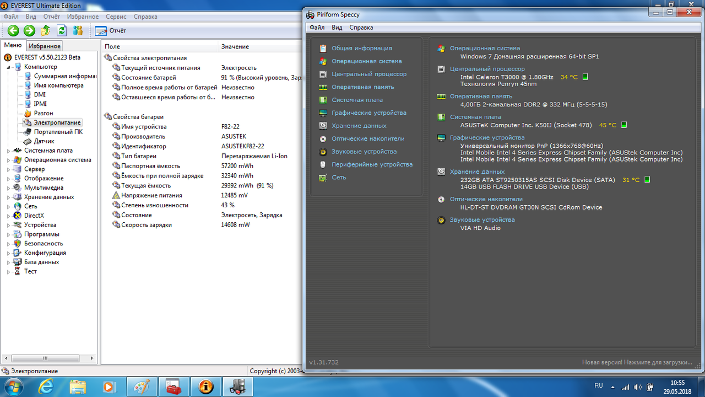This screenshot has height=397, width=705.
Task: Open Internet Explorer from the taskbar
Action: (x=46, y=386)
